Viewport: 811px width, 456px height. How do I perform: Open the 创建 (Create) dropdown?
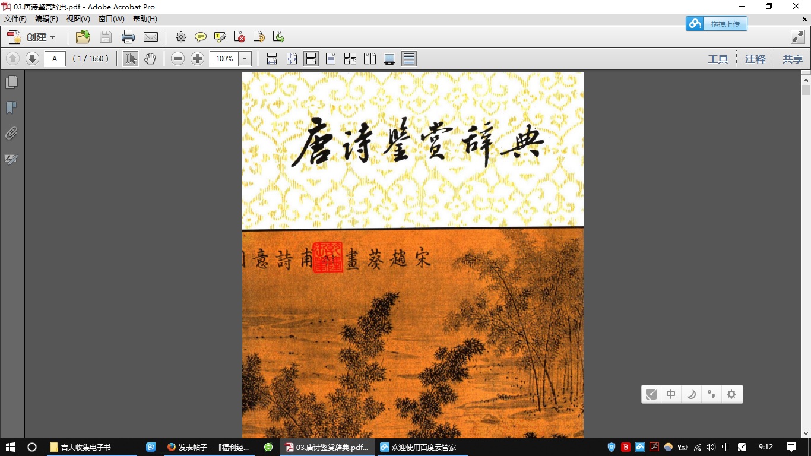point(31,37)
